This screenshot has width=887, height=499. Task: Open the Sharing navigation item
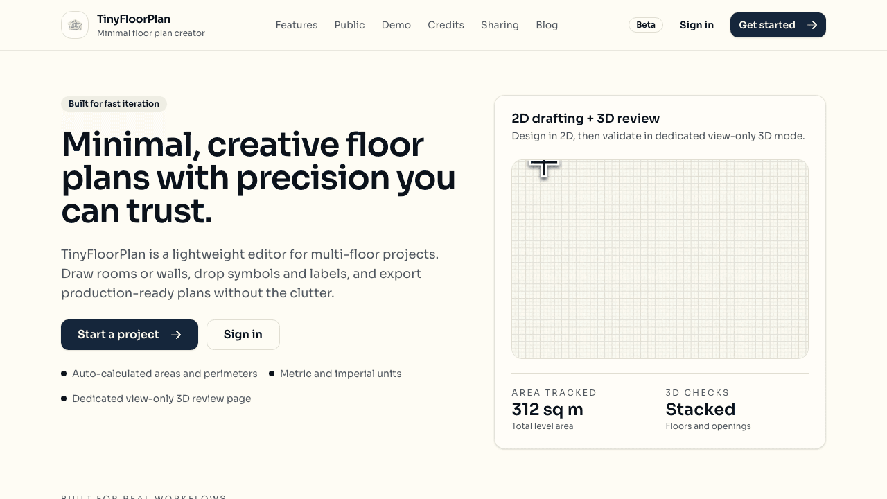coord(500,25)
